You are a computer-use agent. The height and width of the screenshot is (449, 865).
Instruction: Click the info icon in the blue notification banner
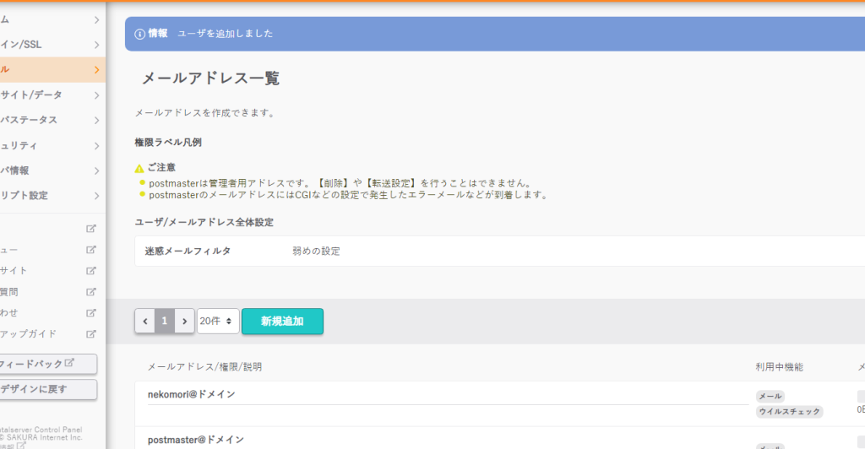pos(140,34)
